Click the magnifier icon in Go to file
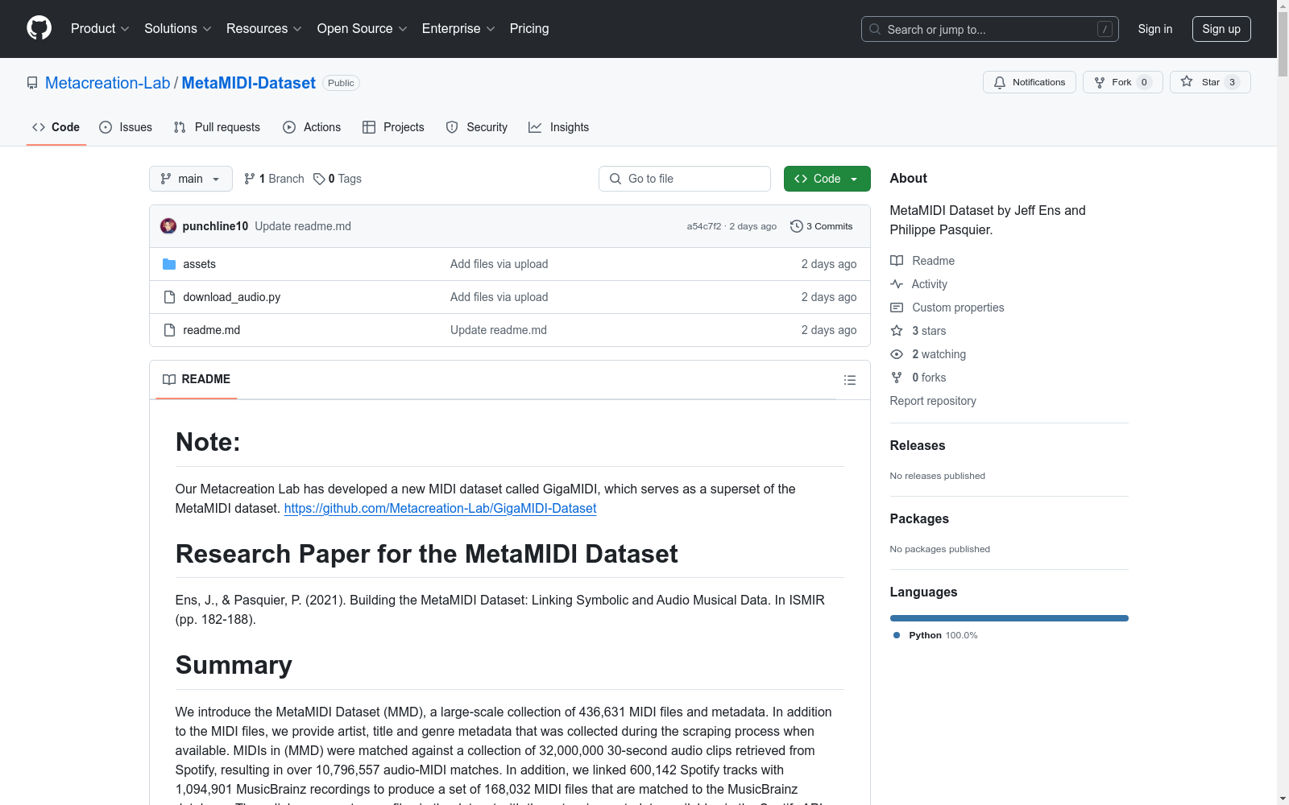The image size is (1289, 805). tap(615, 179)
